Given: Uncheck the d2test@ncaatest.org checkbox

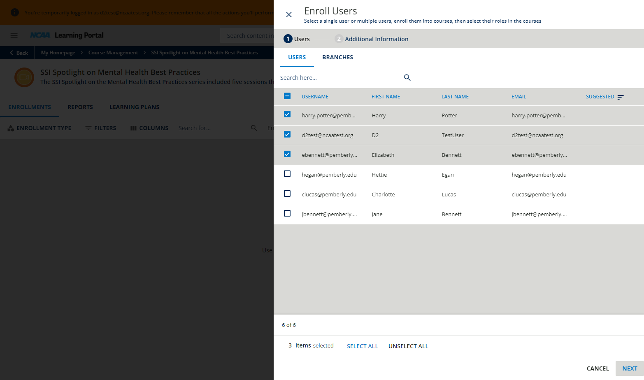Looking at the screenshot, I should [287, 134].
